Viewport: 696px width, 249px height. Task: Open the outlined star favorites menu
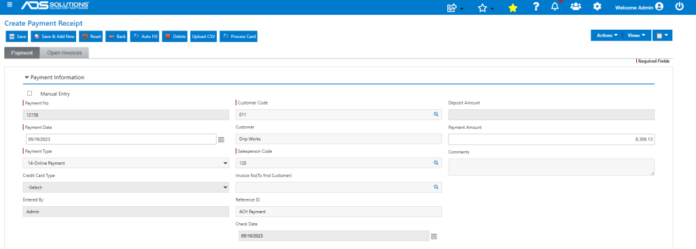485,7
